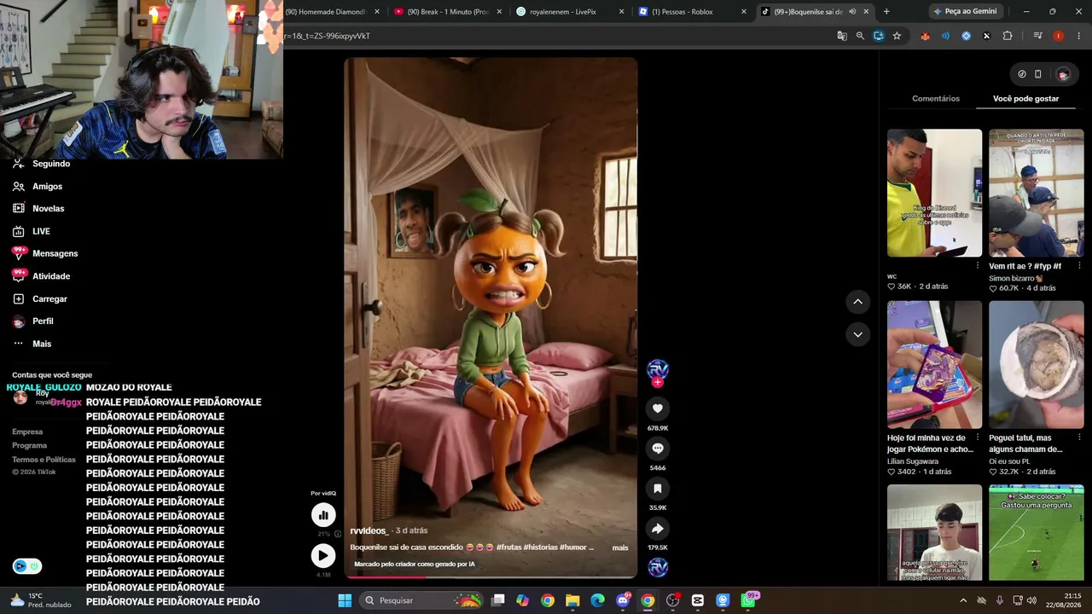Toggle the blue pill switch at bottom left
1092x614 pixels.
pos(26,566)
